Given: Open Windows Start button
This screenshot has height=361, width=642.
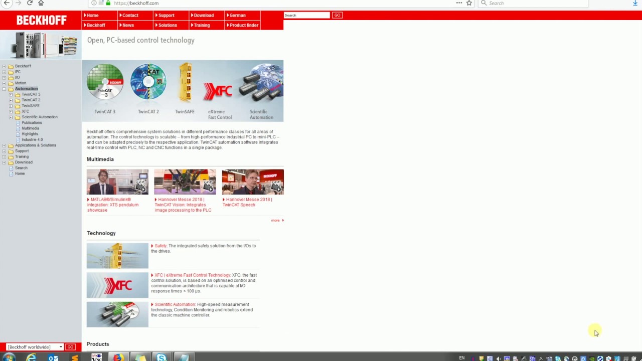Looking at the screenshot, I should pos(9,357).
